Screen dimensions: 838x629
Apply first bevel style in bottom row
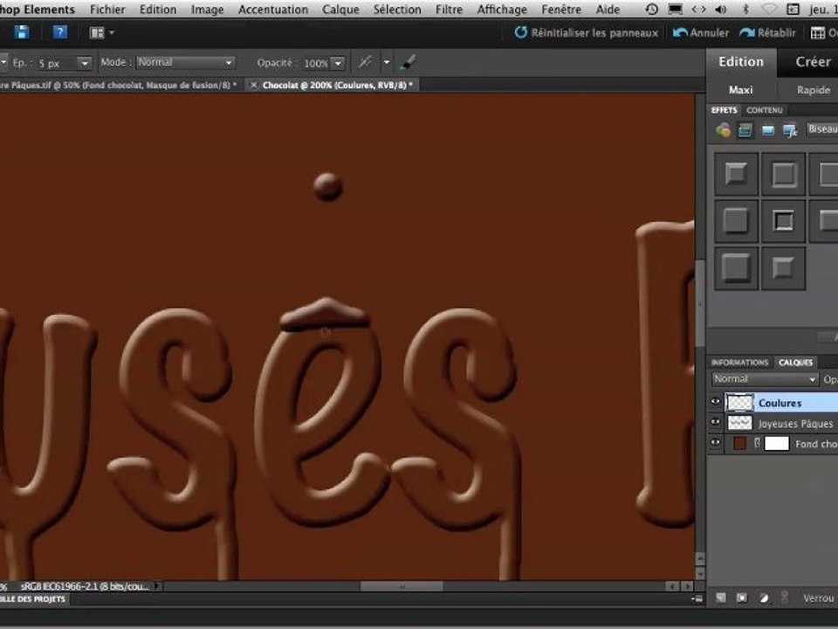click(736, 268)
